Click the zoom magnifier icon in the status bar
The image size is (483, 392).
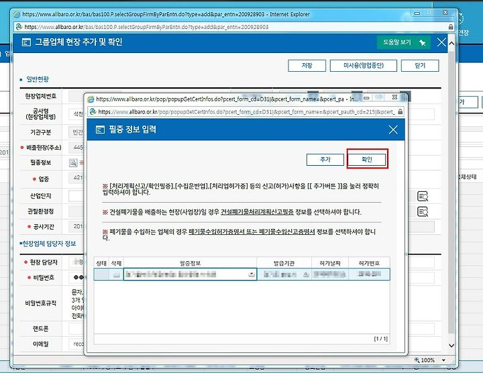click(417, 360)
